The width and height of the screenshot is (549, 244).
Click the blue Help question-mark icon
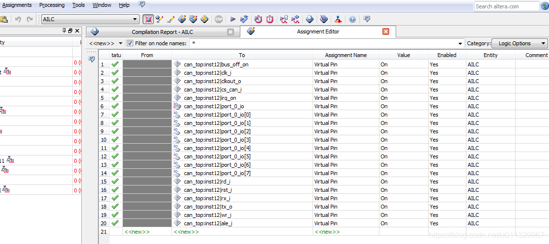[x=352, y=20]
